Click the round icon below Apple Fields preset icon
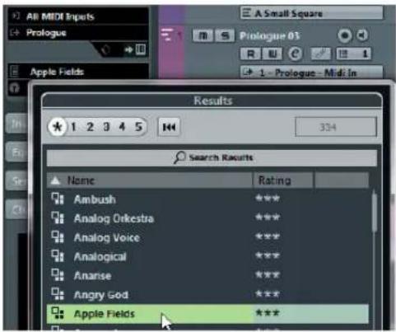 pyautogui.click(x=14, y=88)
